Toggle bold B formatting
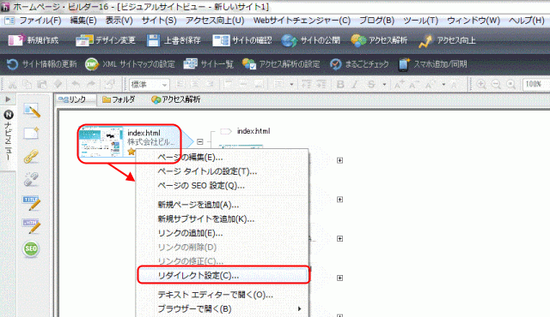The width and height of the screenshot is (550, 317). (x=340, y=85)
